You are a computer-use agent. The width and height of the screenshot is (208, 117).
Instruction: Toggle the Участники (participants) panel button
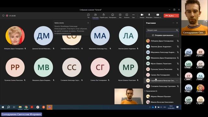(x=95, y=16)
